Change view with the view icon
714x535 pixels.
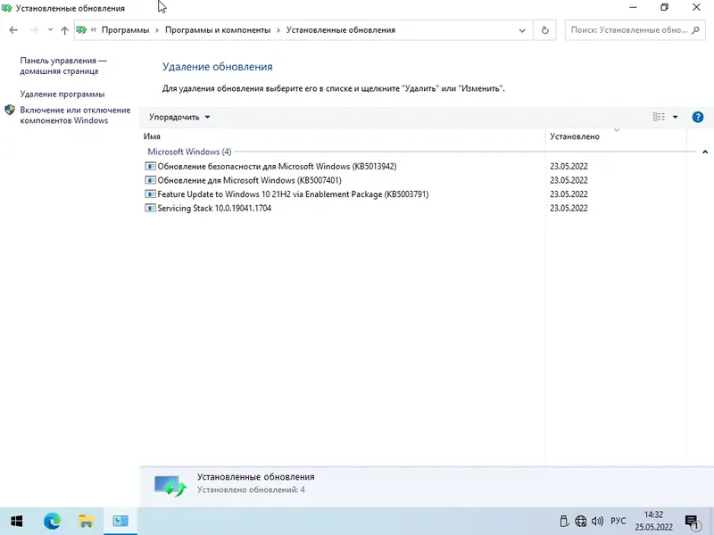tap(659, 117)
